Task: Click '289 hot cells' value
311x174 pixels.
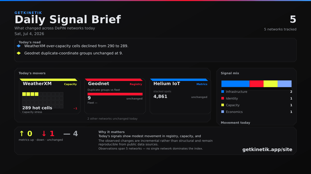Action: (x=37, y=108)
